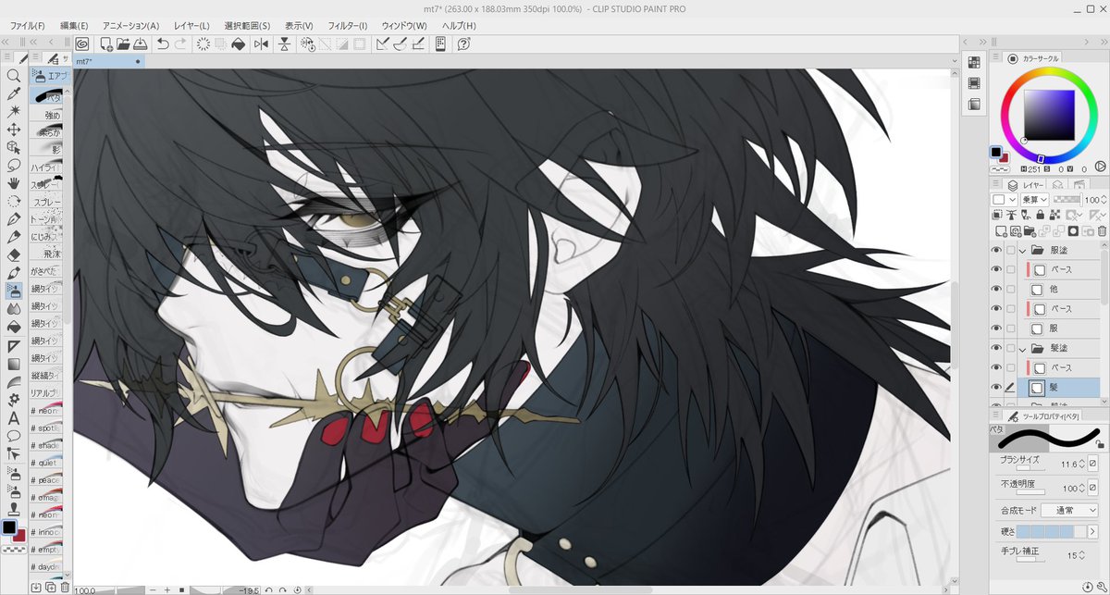Click inside the color square picker
1110x595 pixels.
1049,114
